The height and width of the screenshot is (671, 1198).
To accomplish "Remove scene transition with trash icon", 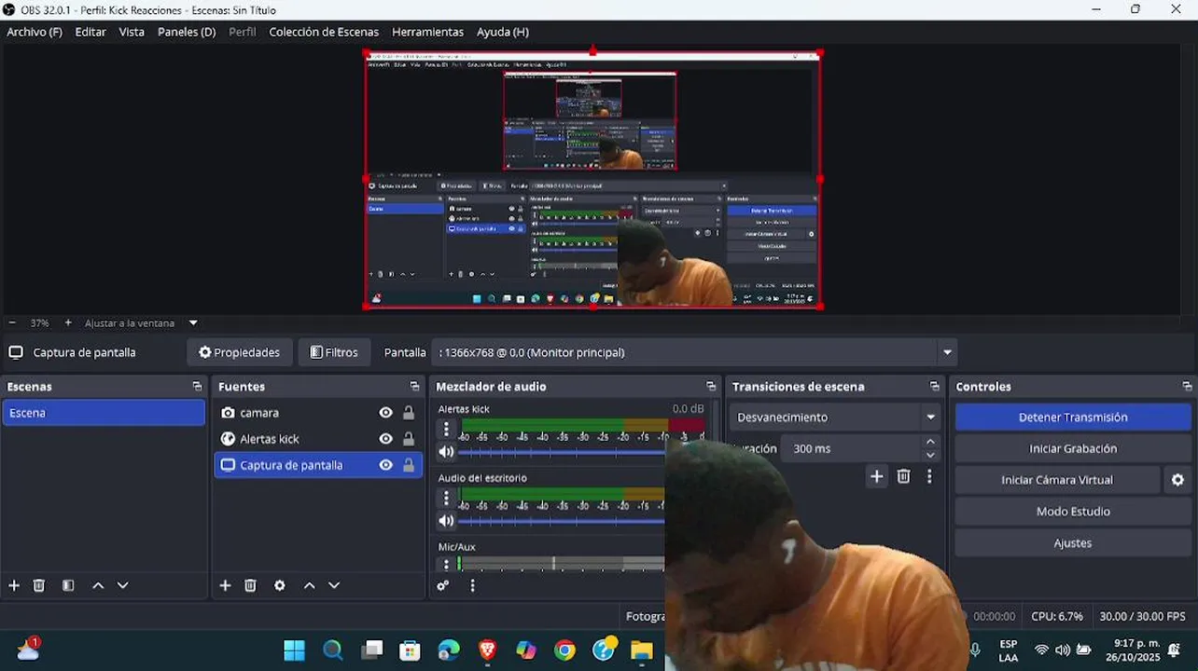I will coord(903,476).
